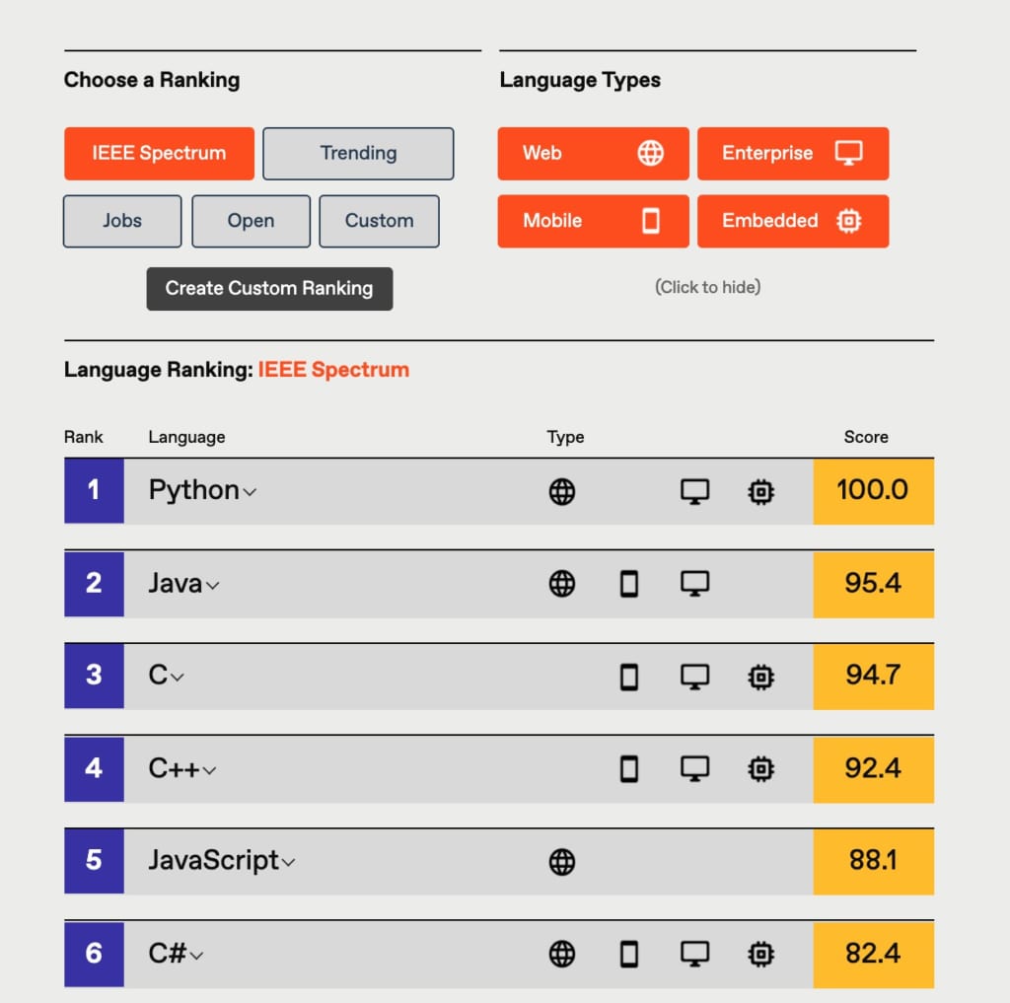Screen dimensions: 1010x1003
Task: Click the enterprise monitor icon in C row
Action: pyautogui.click(x=695, y=677)
